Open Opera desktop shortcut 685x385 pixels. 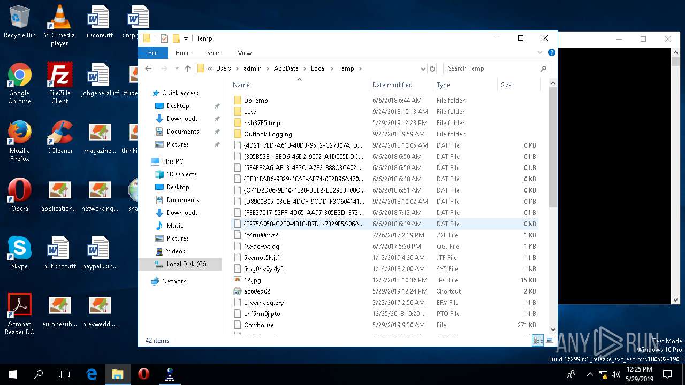19,195
